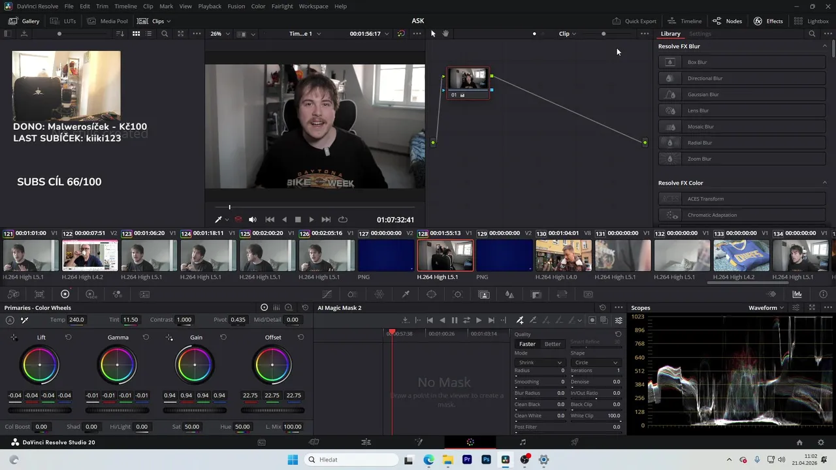836x470 pixels.
Task: Open the Color menu
Action: 258,6
